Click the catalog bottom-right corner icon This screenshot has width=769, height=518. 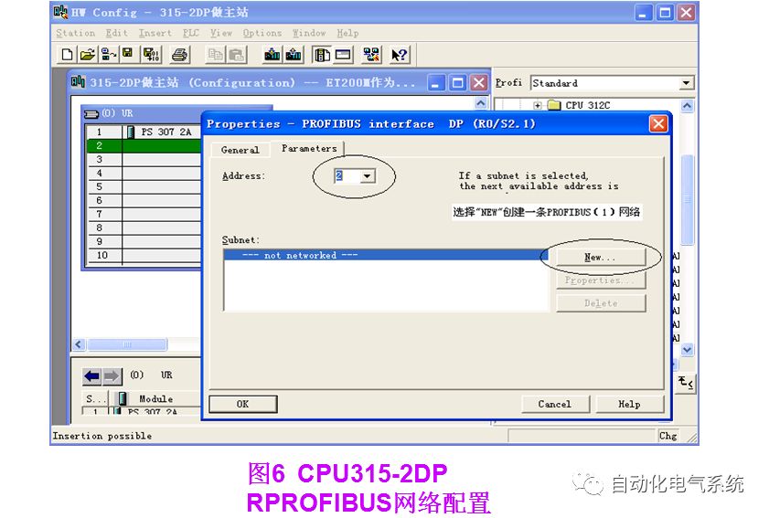[x=686, y=383]
